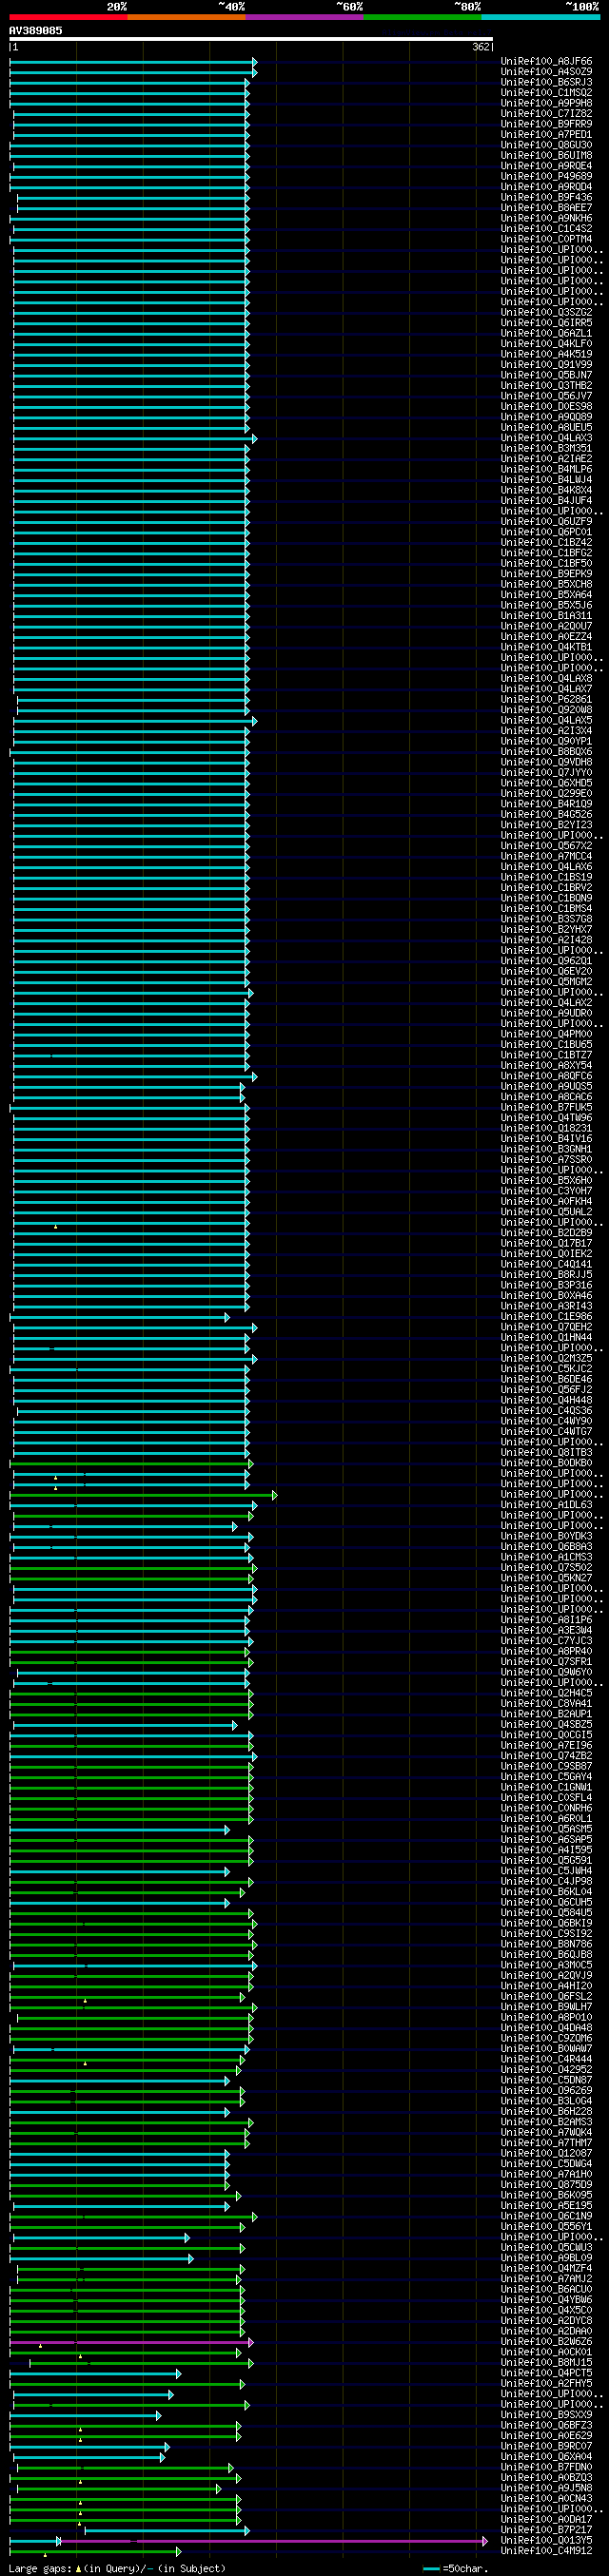Select label UniRef100_A4K519
This screenshot has width=609, height=2576.
546,354
